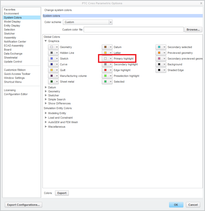
Task: Open the Curve color swatch
Action: coord(53,64)
